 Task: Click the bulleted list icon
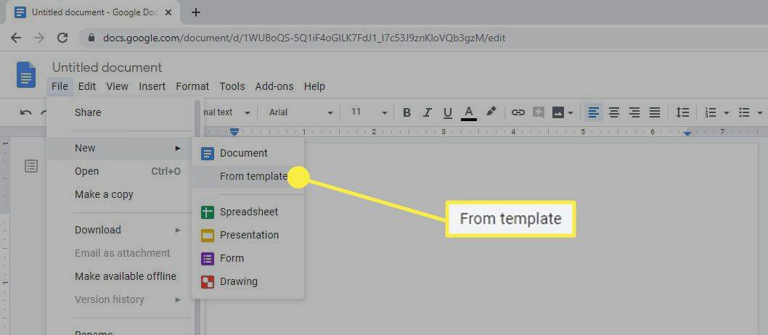click(x=744, y=112)
